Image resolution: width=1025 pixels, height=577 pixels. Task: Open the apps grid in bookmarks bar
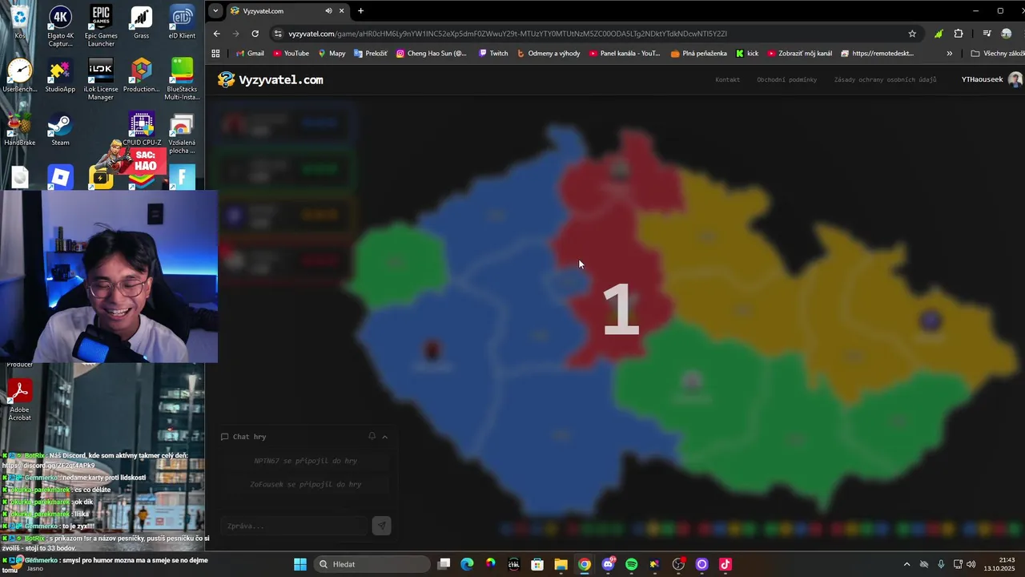pyautogui.click(x=215, y=54)
